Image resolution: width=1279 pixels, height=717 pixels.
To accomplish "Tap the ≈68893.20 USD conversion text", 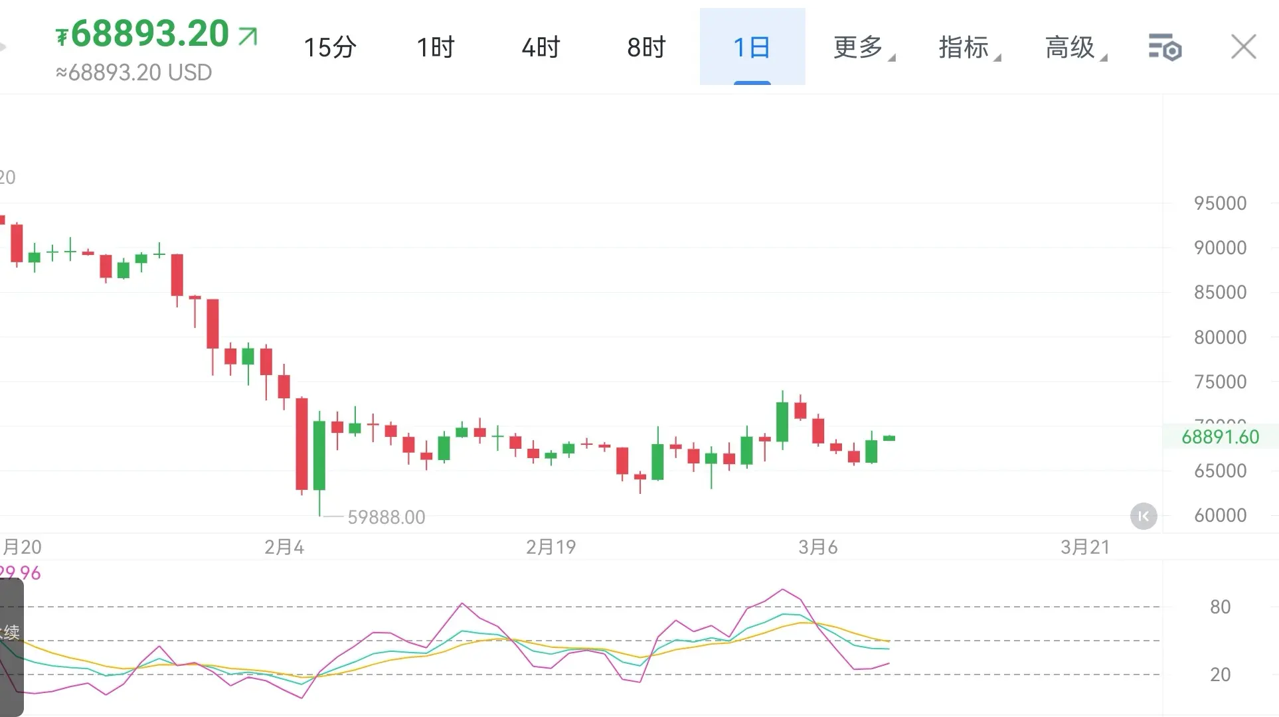I will (x=133, y=72).
